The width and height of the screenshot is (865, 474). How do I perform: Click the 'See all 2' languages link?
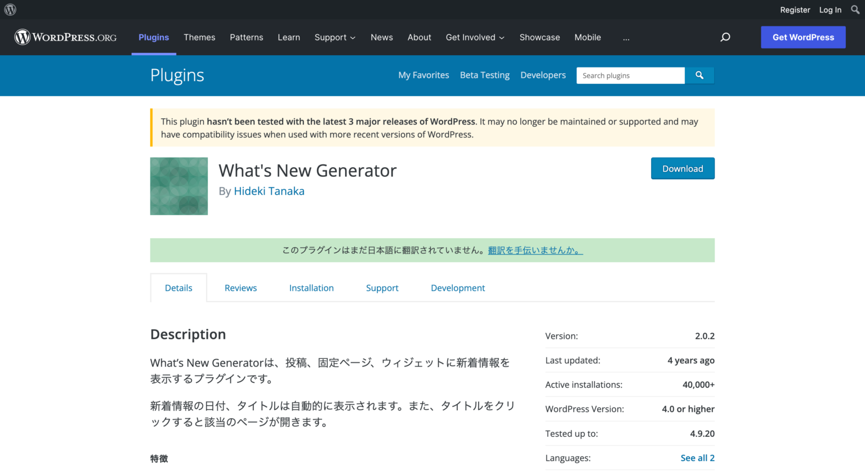pos(698,458)
